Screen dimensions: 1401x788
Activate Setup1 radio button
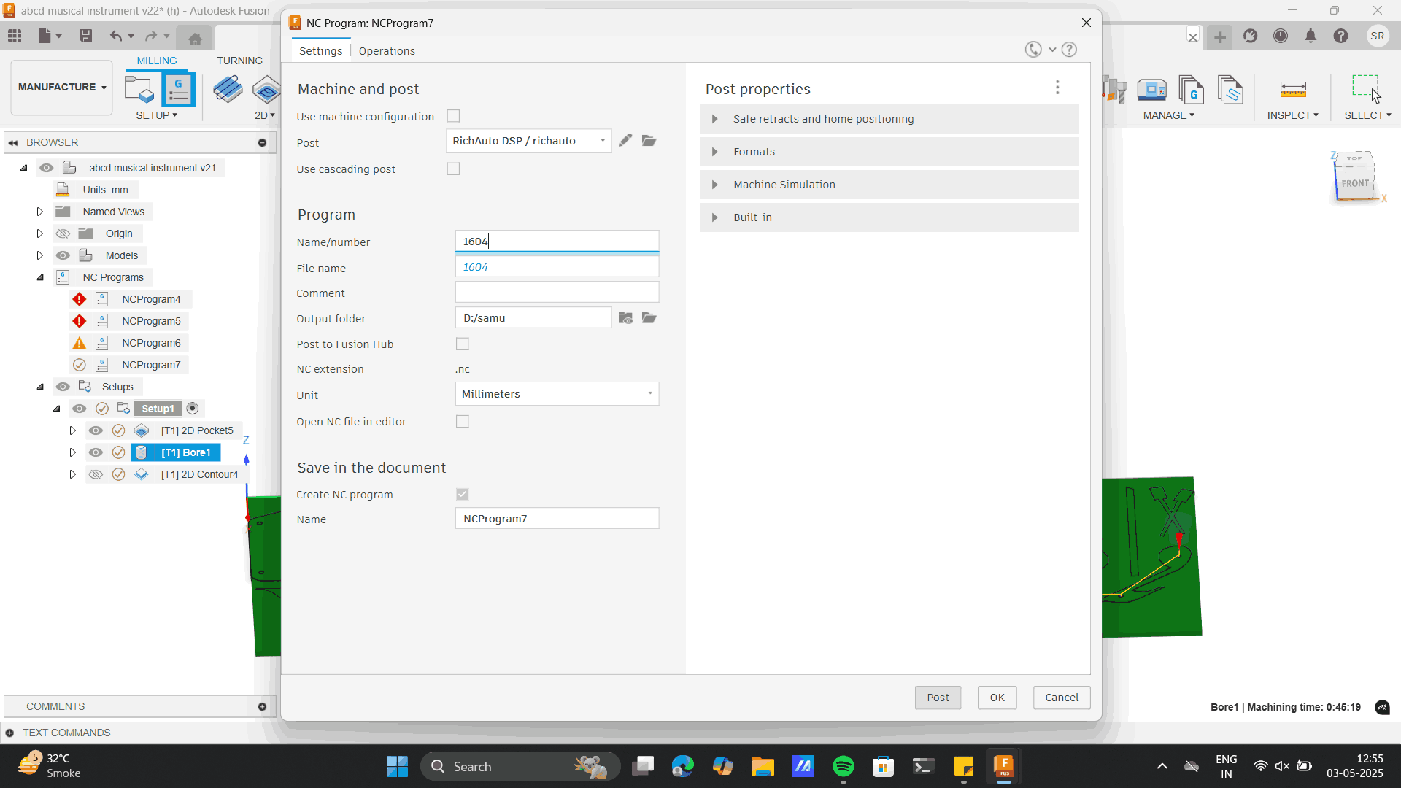click(193, 409)
